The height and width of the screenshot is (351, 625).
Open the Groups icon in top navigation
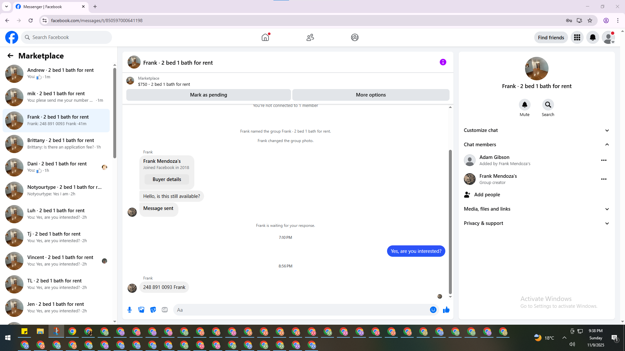click(355, 37)
